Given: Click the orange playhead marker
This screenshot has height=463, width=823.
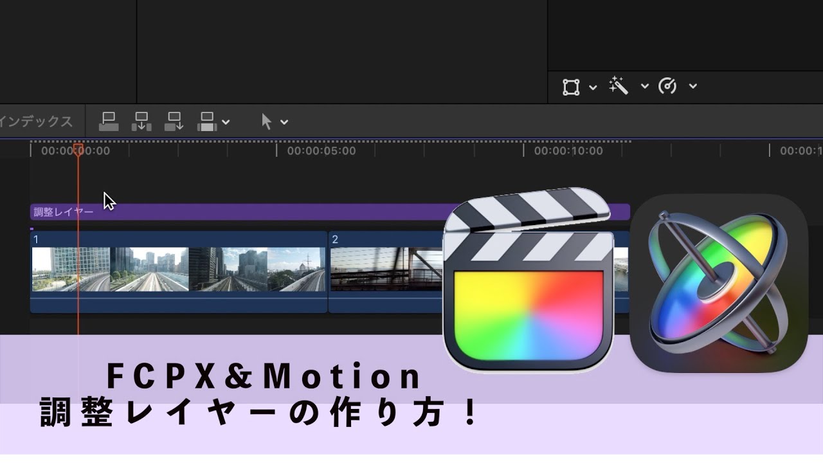Looking at the screenshot, I should click(78, 150).
